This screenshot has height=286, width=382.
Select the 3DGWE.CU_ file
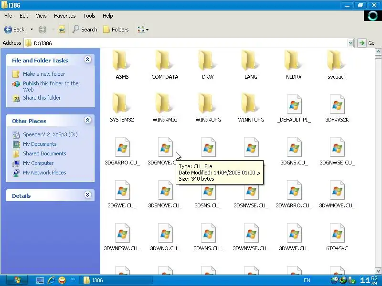[x=122, y=194]
